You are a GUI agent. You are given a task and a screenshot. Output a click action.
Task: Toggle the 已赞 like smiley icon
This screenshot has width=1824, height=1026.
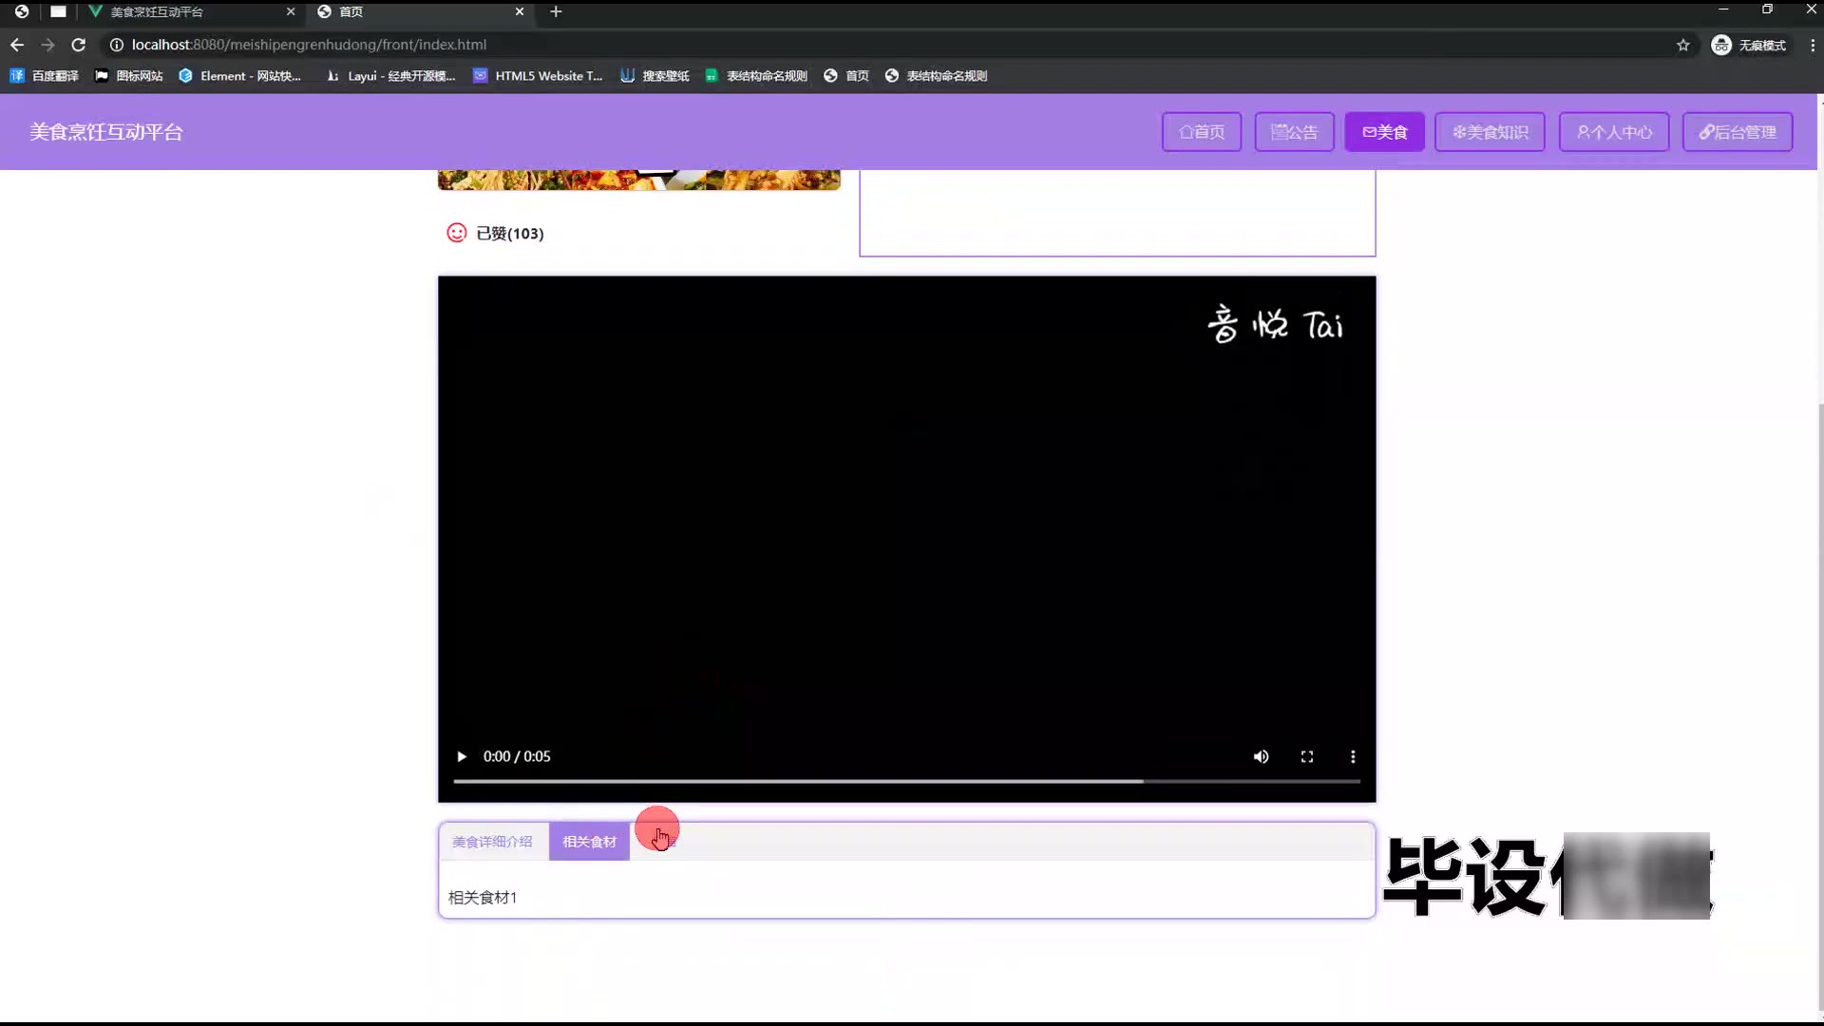[457, 233]
